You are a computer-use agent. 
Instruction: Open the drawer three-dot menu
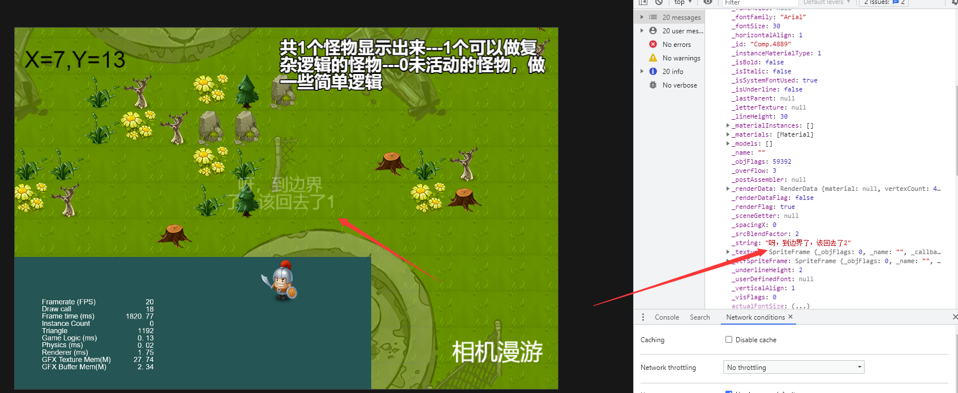[x=643, y=317]
